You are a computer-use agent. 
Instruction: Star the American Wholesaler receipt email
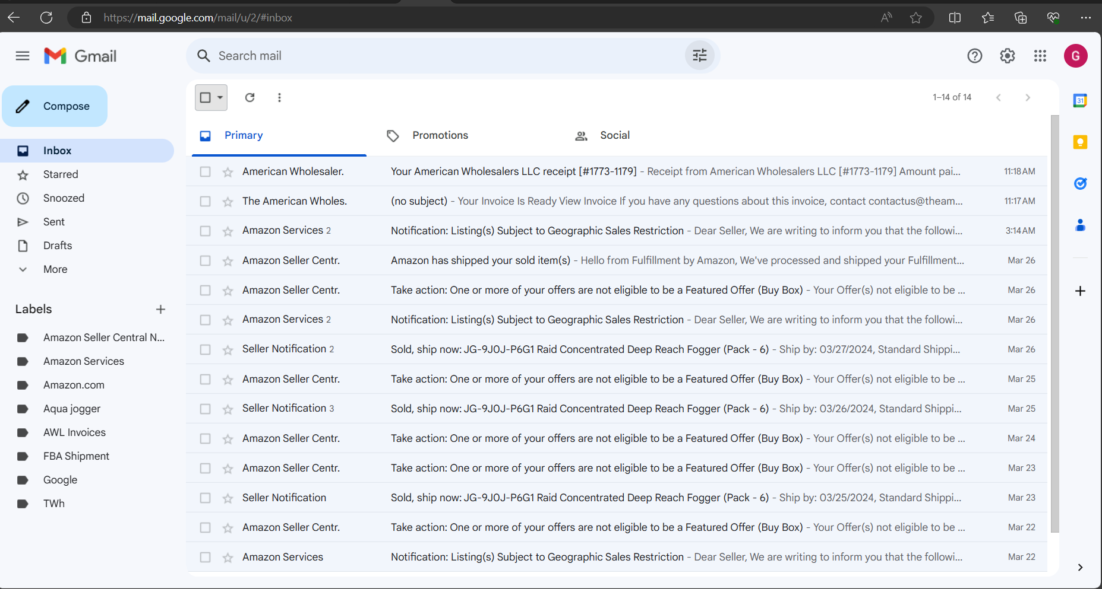point(228,172)
